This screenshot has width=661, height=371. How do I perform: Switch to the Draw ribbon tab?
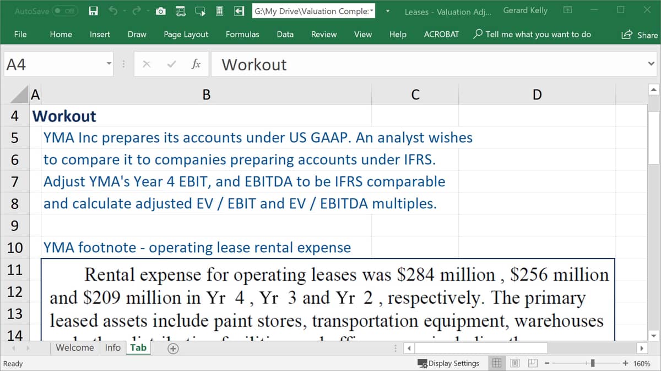(137, 34)
